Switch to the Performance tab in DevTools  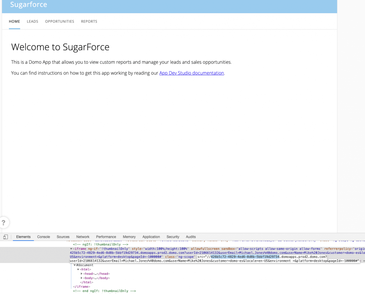[106, 237]
